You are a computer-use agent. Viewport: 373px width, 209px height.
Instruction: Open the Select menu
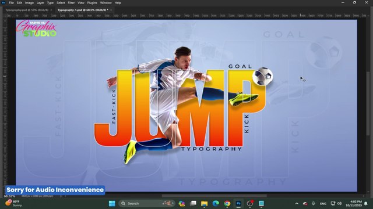61,3
